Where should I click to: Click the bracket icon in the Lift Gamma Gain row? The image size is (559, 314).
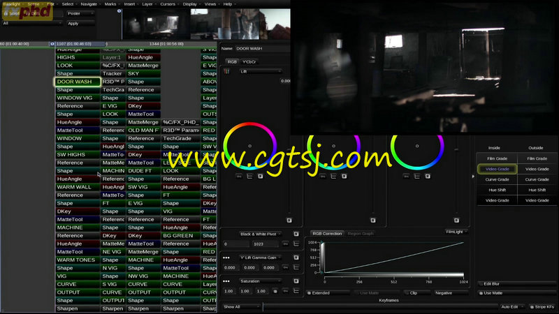pyautogui.click(x=296, y=267)
